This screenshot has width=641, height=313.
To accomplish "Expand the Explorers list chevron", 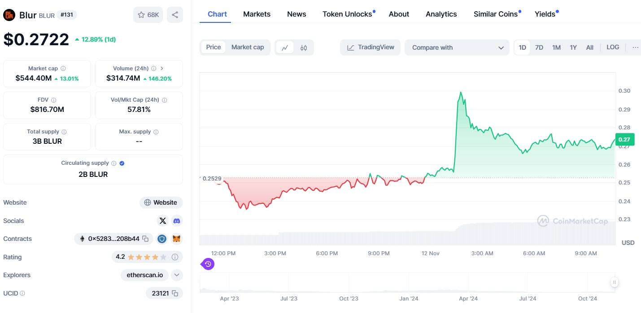I will click(177, 275).
